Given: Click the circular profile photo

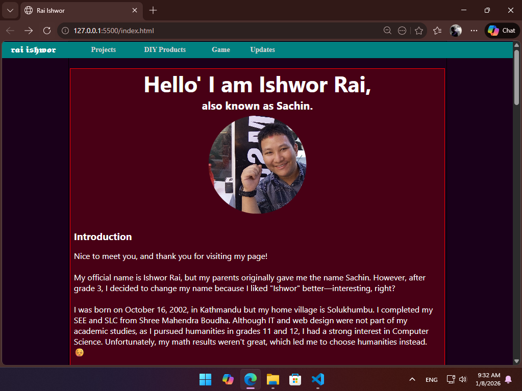Looking at the screenshot, I should (x=258, y=165).
